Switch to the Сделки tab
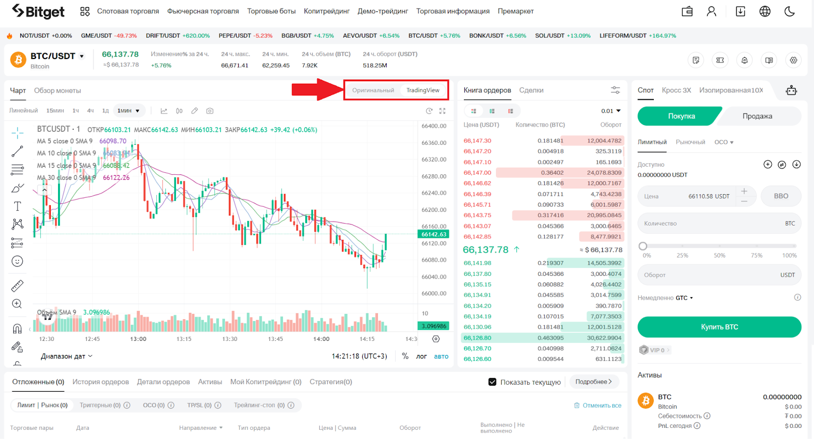Viewport: 814px width, 439px height. tap(531, 90)
